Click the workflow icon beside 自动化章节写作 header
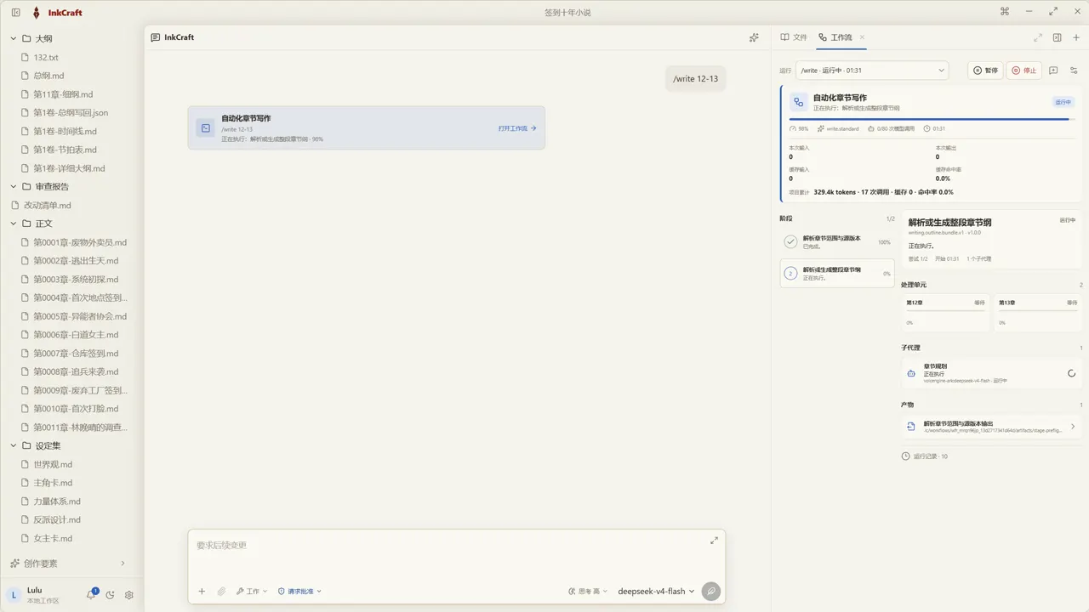 (798, 102)
